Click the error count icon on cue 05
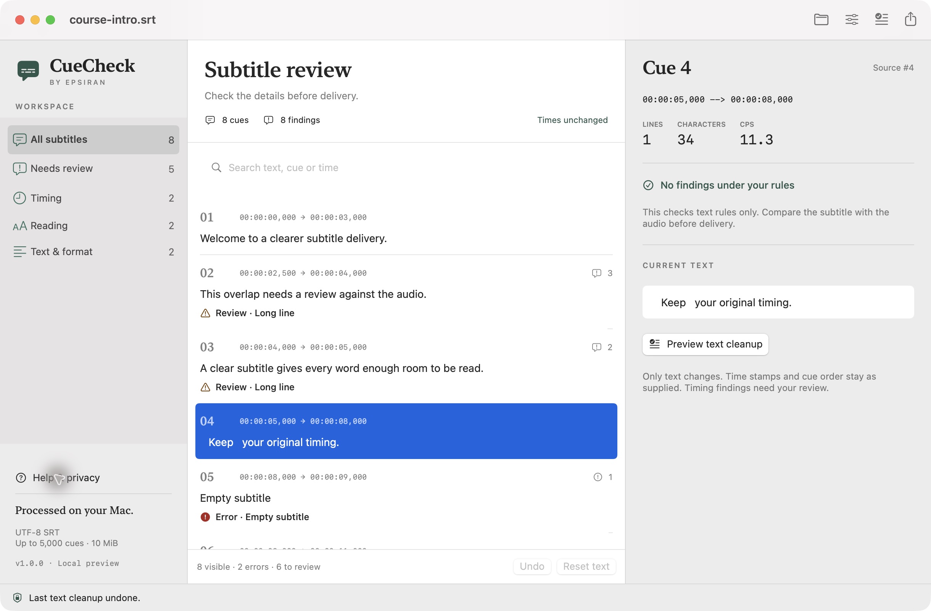Image resolution: width=931 pixels, height=611 pixels. click(x=597, y=477)
